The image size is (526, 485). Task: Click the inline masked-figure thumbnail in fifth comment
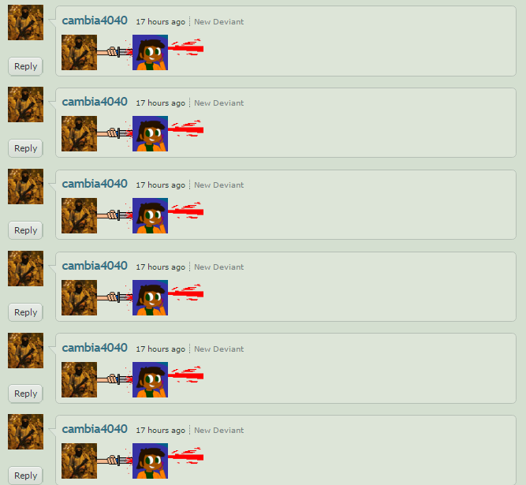pyautogui.click(x=79, y=379)
